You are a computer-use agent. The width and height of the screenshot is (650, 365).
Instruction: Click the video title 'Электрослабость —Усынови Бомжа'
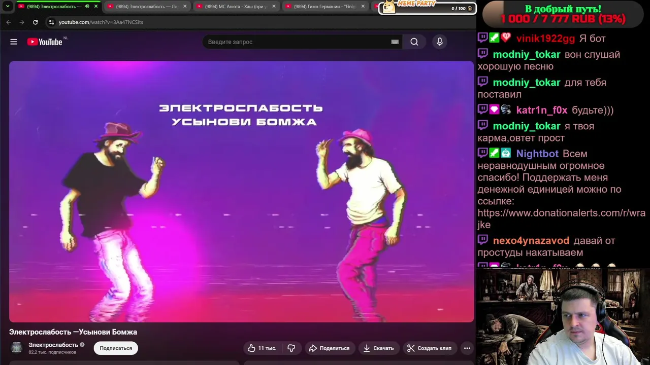coord(73,332)
